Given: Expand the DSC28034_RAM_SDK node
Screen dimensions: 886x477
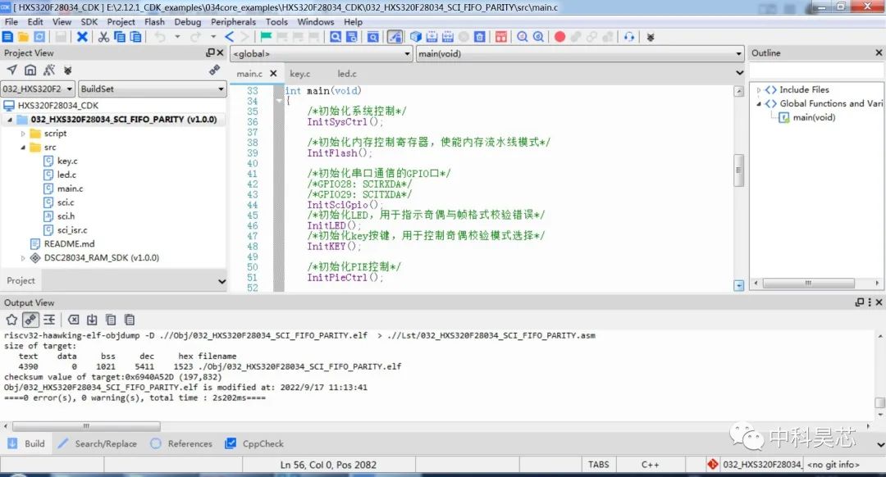Looking at the screenshot, I should pos(23,258).
